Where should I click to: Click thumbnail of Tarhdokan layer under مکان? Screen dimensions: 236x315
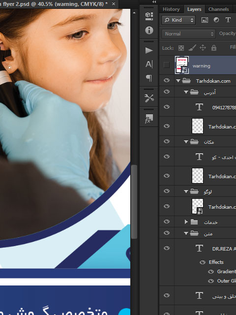pos(198,176)
